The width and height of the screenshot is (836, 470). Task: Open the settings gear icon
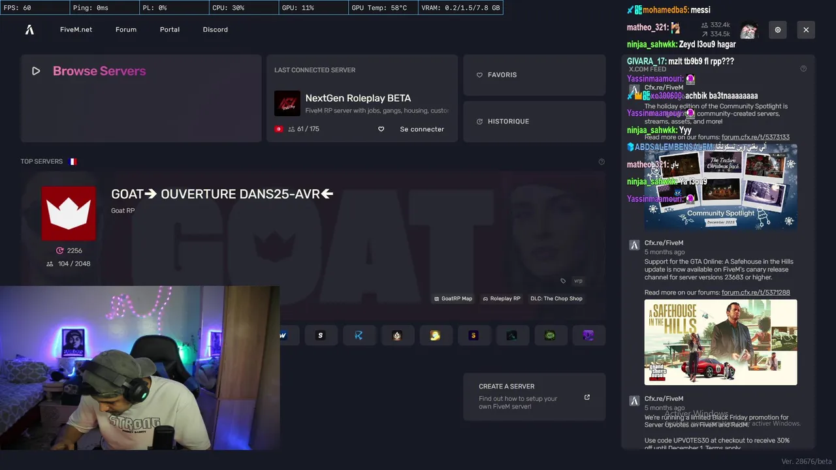(778, 29)
